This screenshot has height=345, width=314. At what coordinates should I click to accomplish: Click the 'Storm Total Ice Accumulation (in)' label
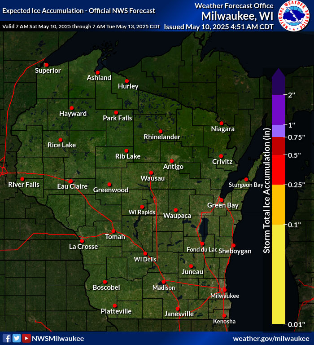click(266, 190)
